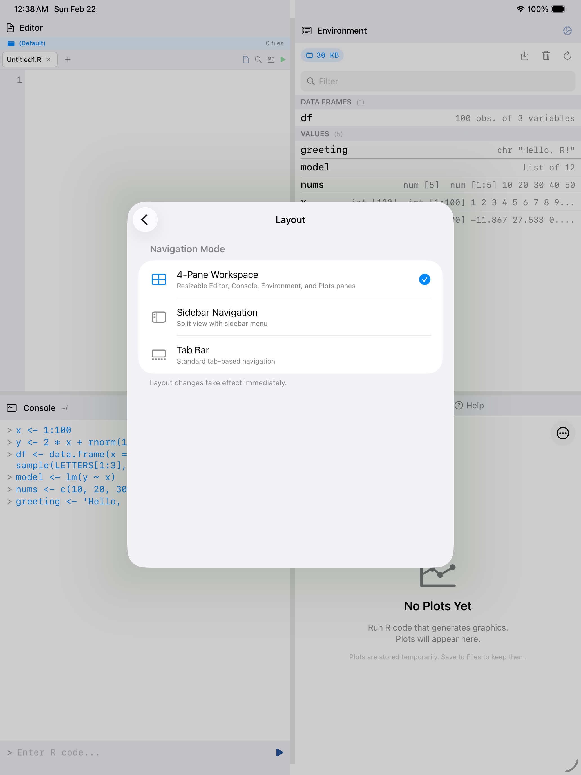
Task: Go back from the Layout dialog
Action: 145,220
